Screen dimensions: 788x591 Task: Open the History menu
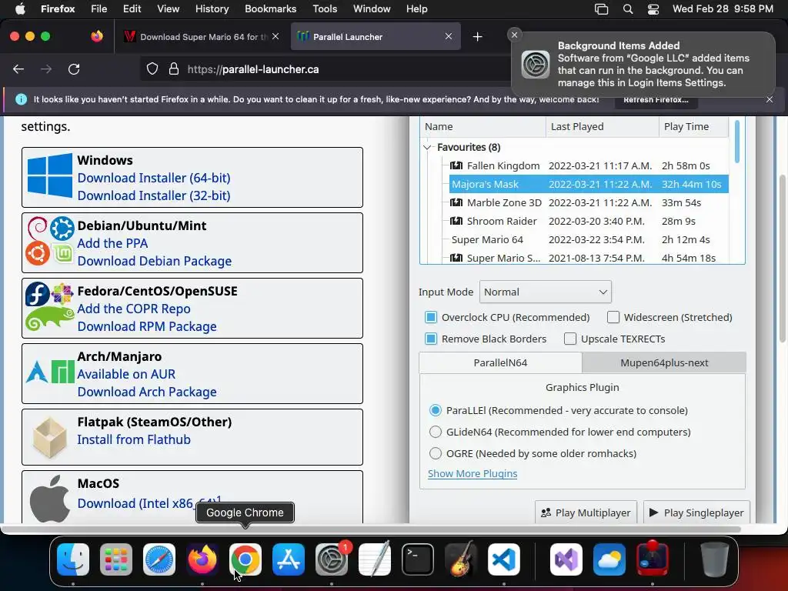click(212, 8)
